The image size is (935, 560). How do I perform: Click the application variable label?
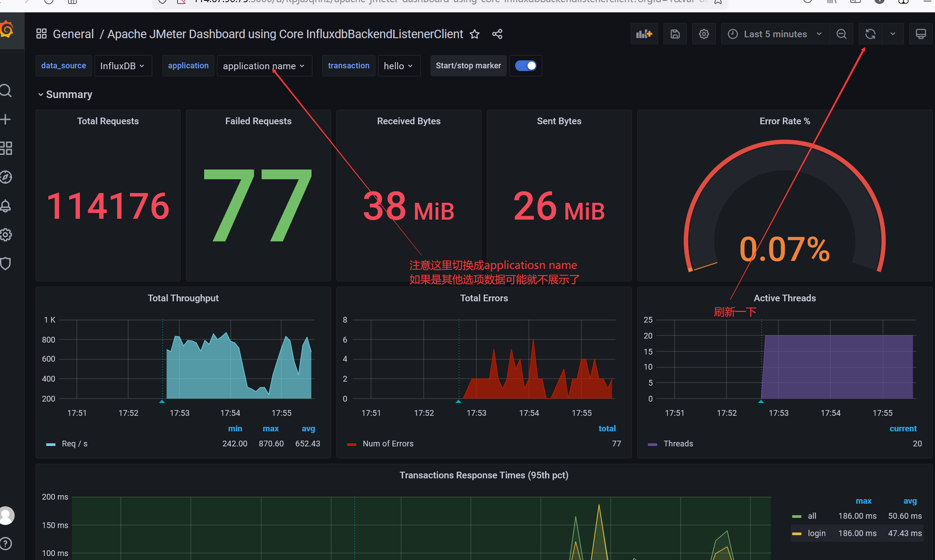(188, 66)
